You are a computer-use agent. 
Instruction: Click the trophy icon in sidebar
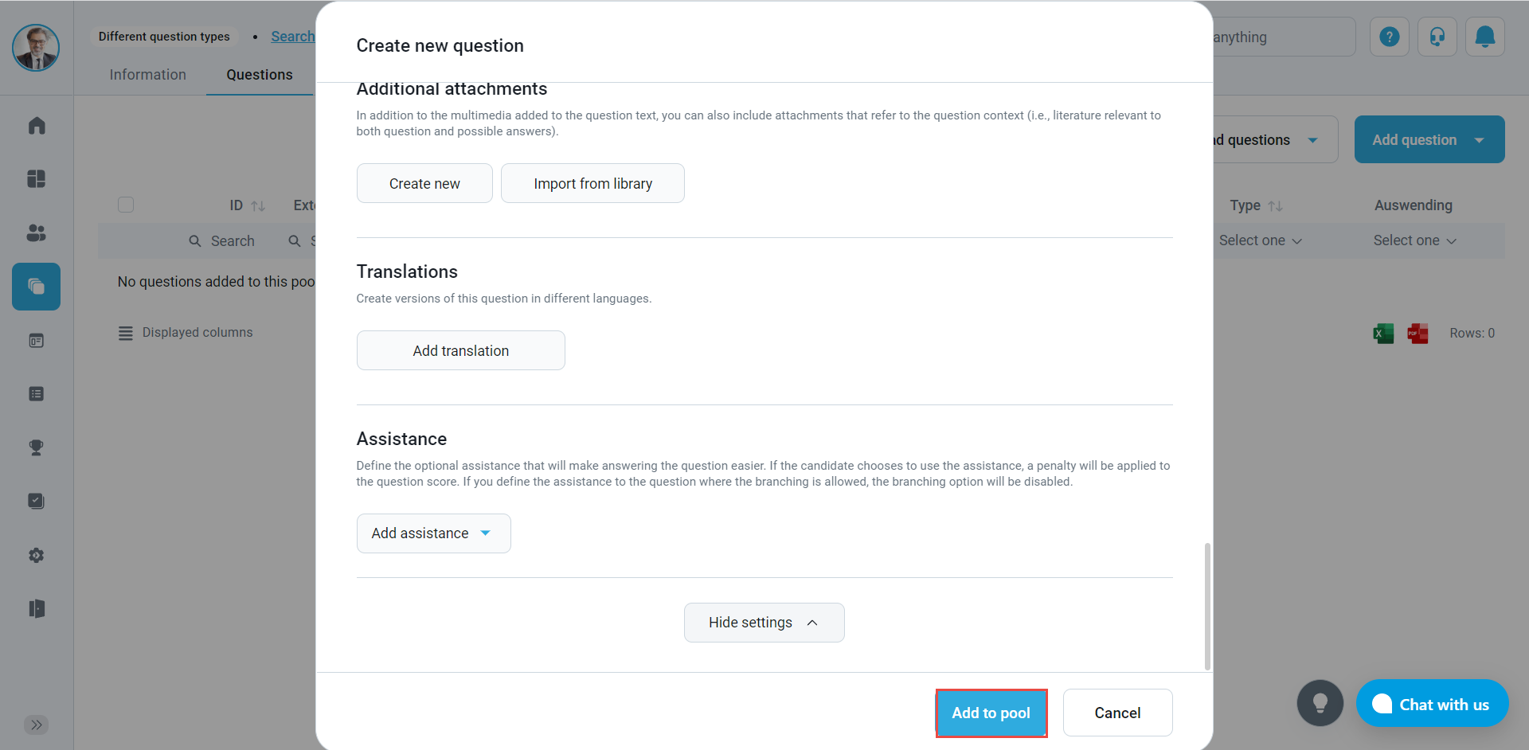click(x=37, y=447)
